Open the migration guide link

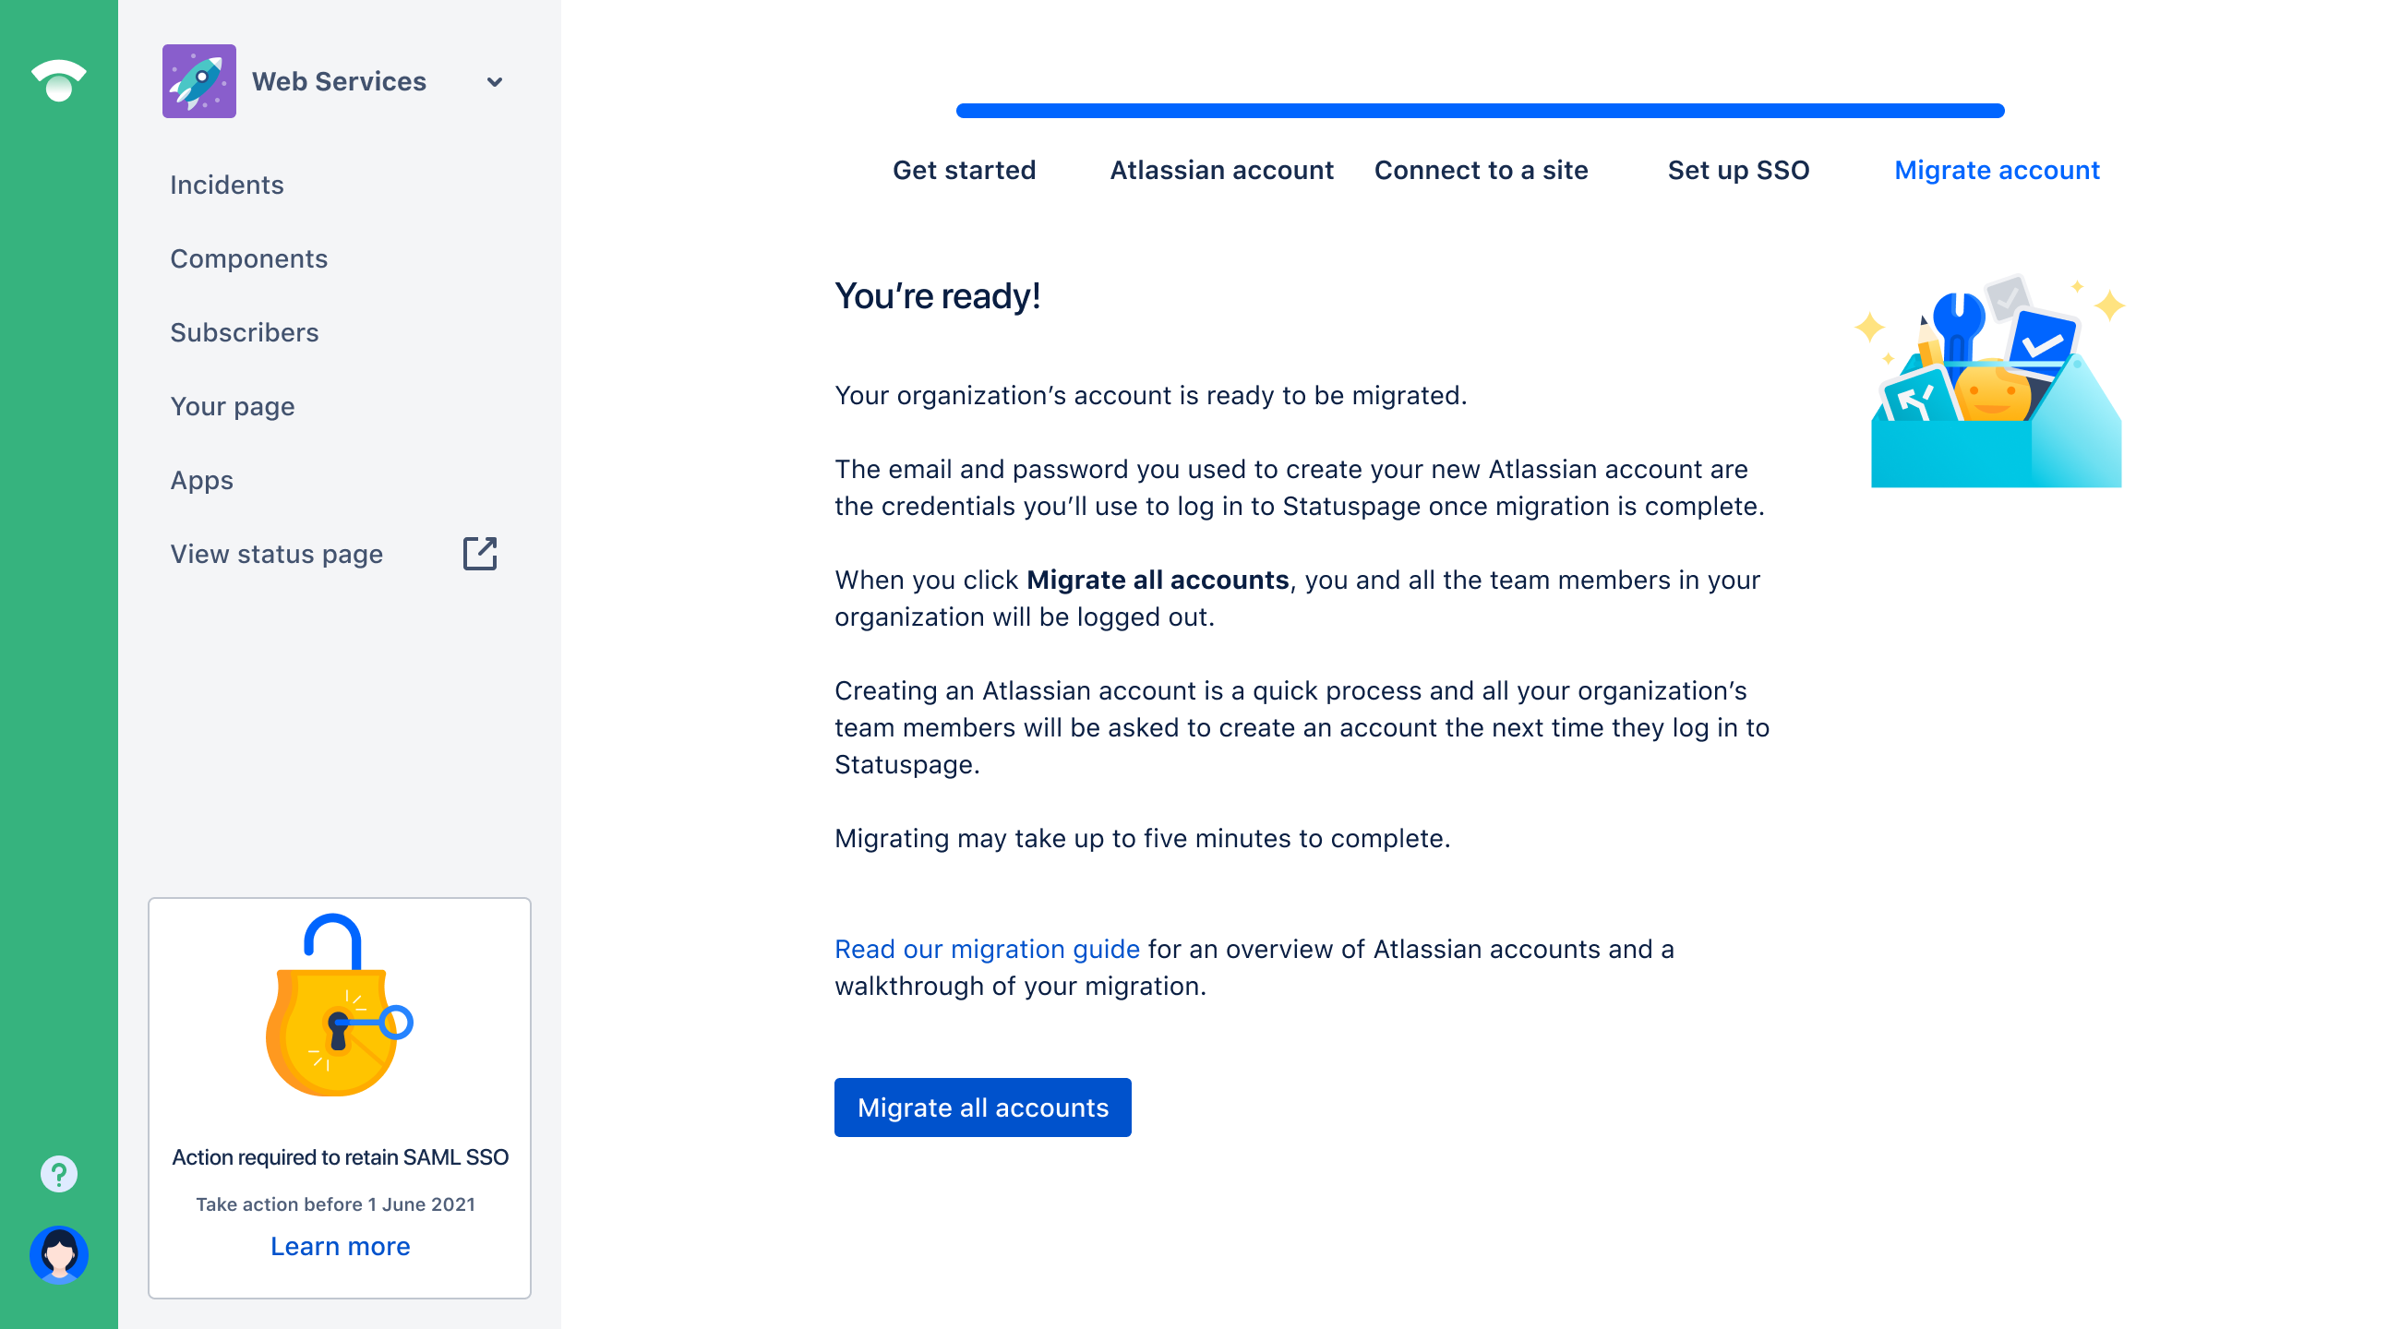point(987,948)
